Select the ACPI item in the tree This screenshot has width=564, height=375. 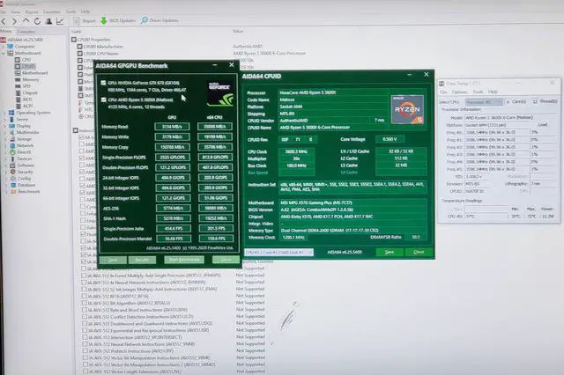point(27,106)
